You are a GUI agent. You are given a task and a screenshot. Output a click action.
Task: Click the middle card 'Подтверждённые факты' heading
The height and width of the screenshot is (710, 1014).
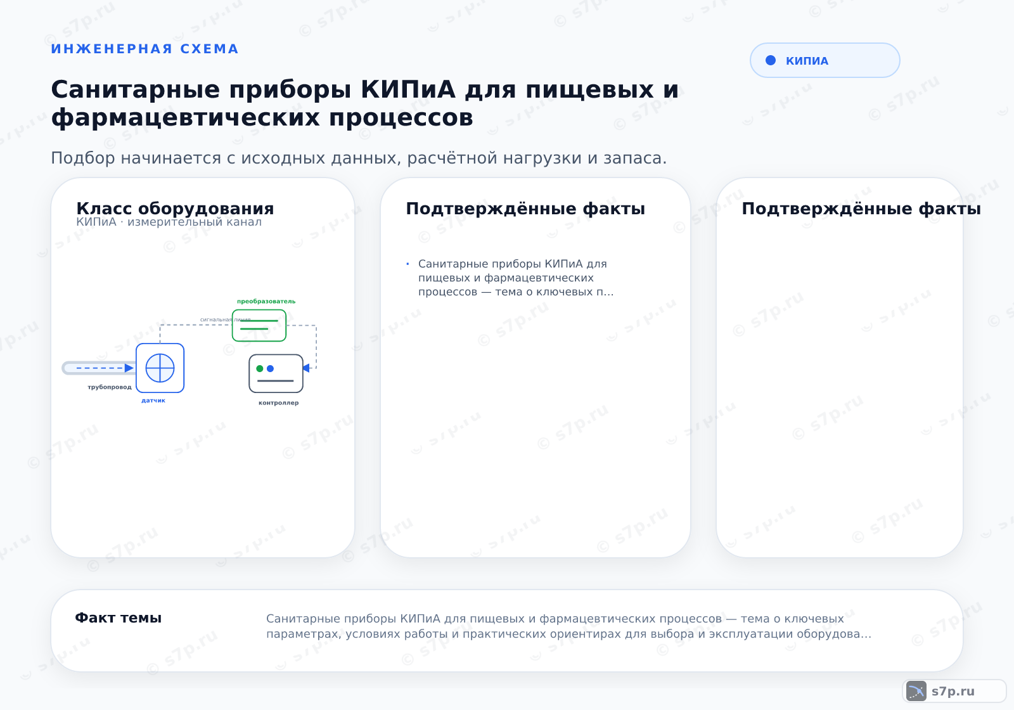click(x=525, y=209)
